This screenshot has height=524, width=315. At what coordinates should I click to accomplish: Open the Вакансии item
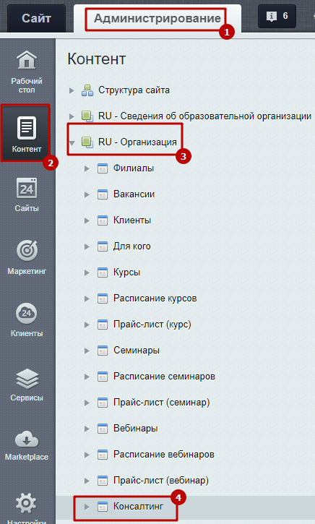134,194
